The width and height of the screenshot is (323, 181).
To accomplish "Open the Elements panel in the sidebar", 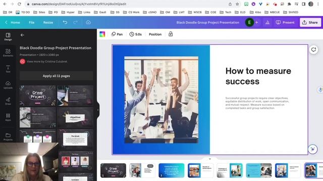I will 8,53.
